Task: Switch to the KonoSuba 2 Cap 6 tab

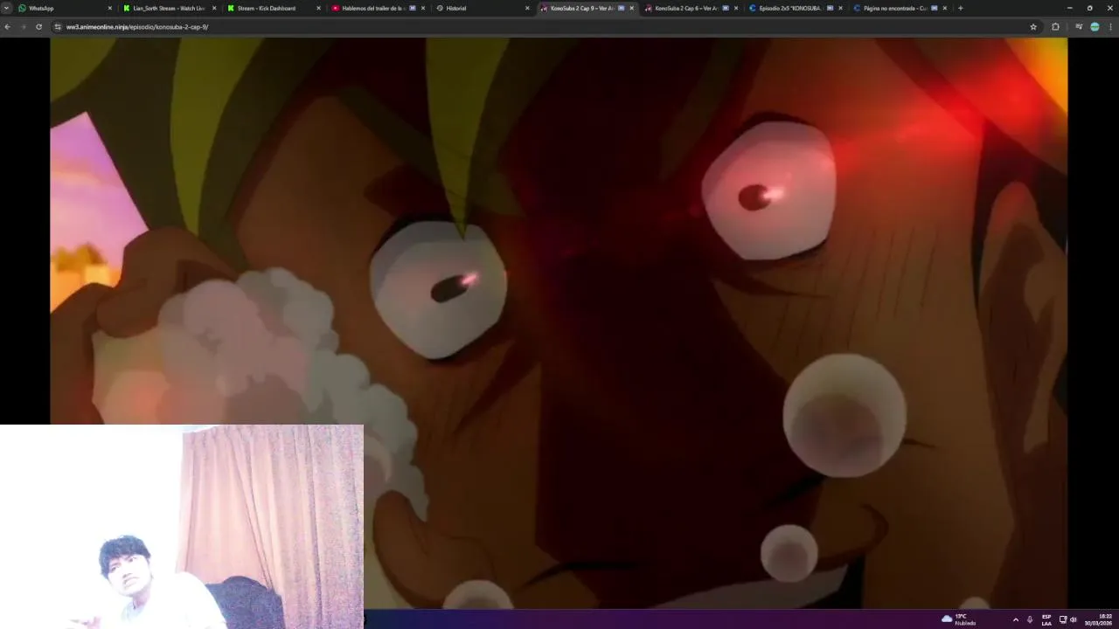Action: pos(692,8)
